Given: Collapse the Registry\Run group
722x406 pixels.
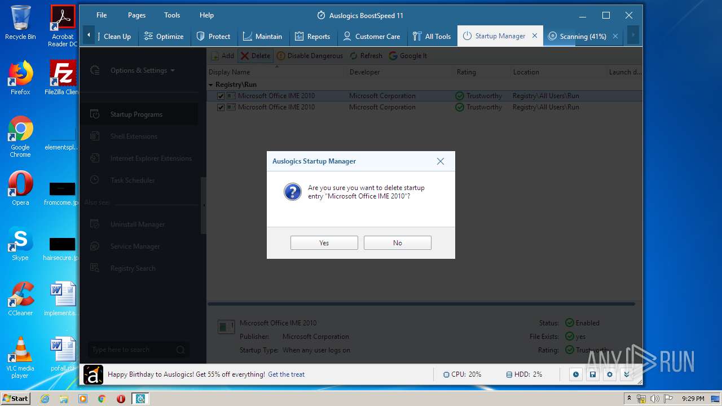Looking at the screenshot, I should pyautogui.click(x=211, y=85).
